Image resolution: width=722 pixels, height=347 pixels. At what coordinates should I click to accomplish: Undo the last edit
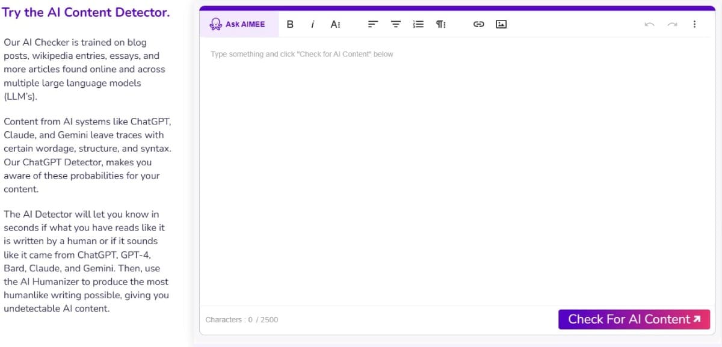[649, 25]
